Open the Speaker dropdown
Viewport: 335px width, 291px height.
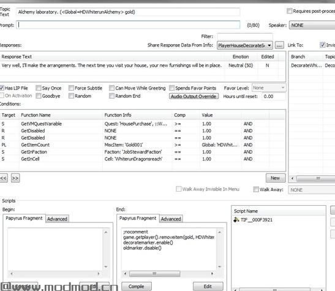pos(312,25)
